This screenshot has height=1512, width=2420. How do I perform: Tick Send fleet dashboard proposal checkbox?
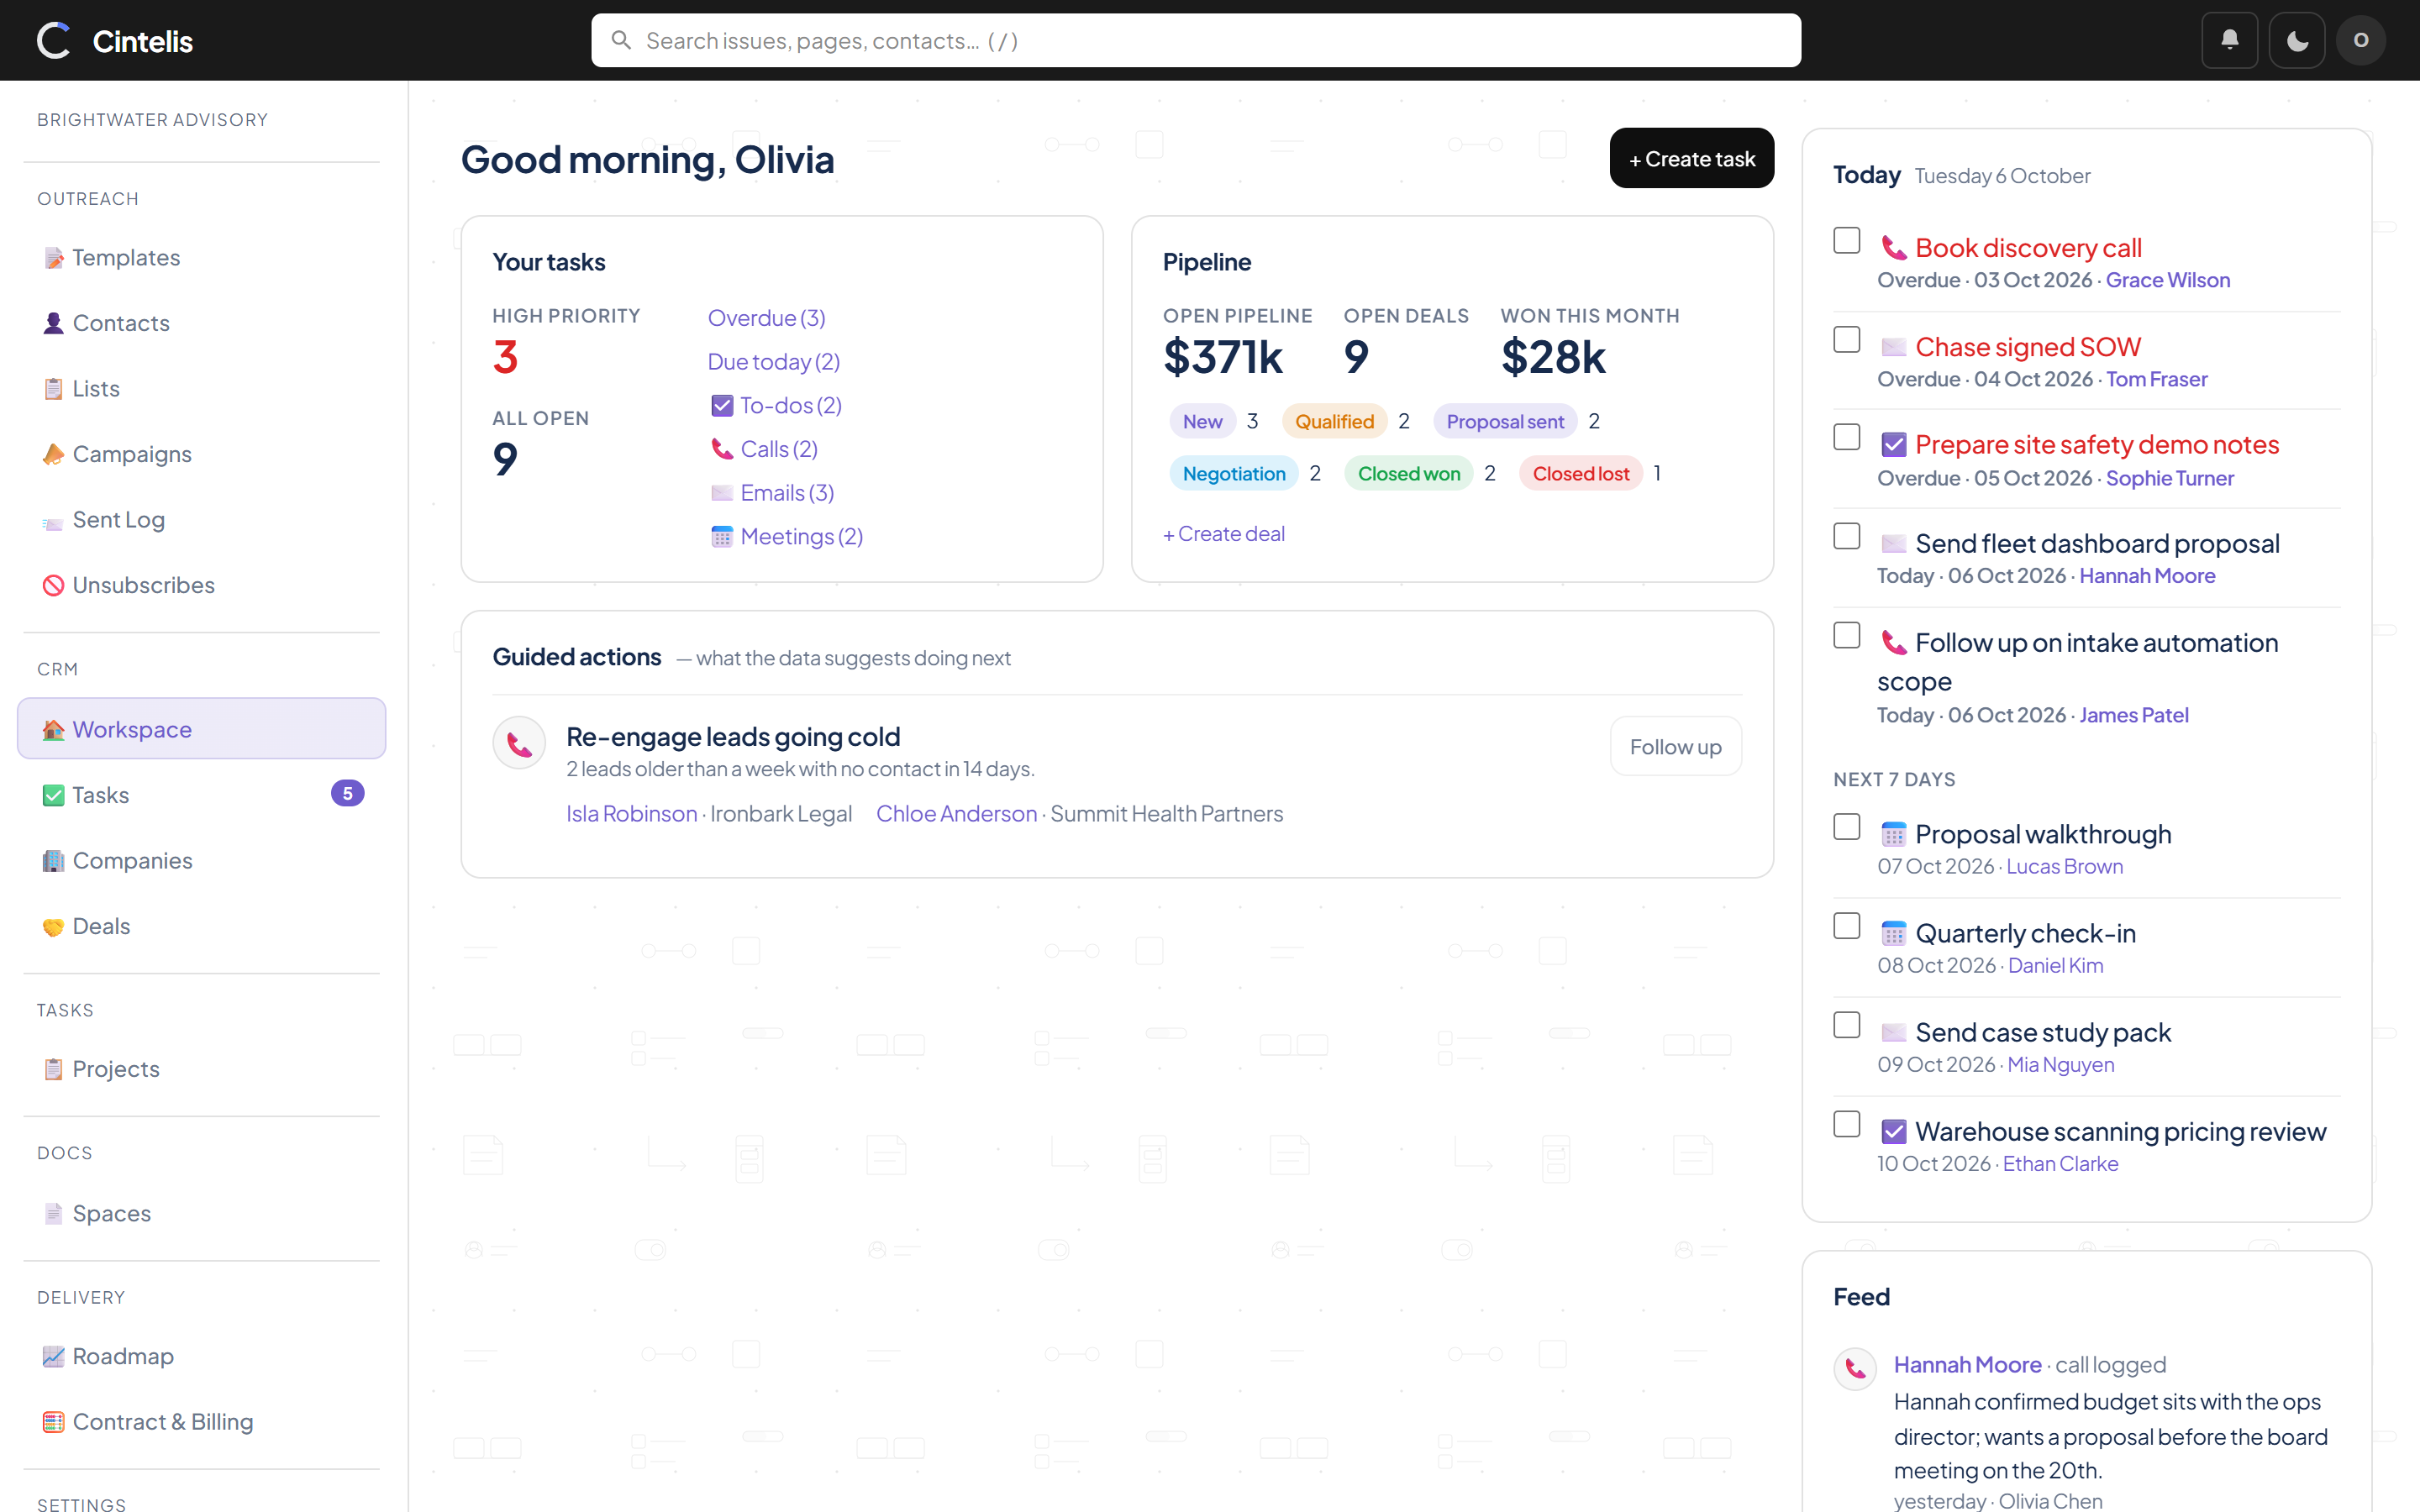(x=1846, y=537)
